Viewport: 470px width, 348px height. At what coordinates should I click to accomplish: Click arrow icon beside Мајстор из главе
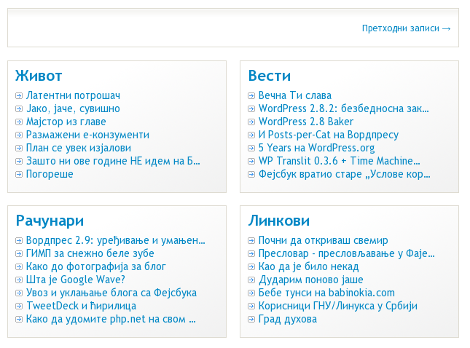pos(19,122)
